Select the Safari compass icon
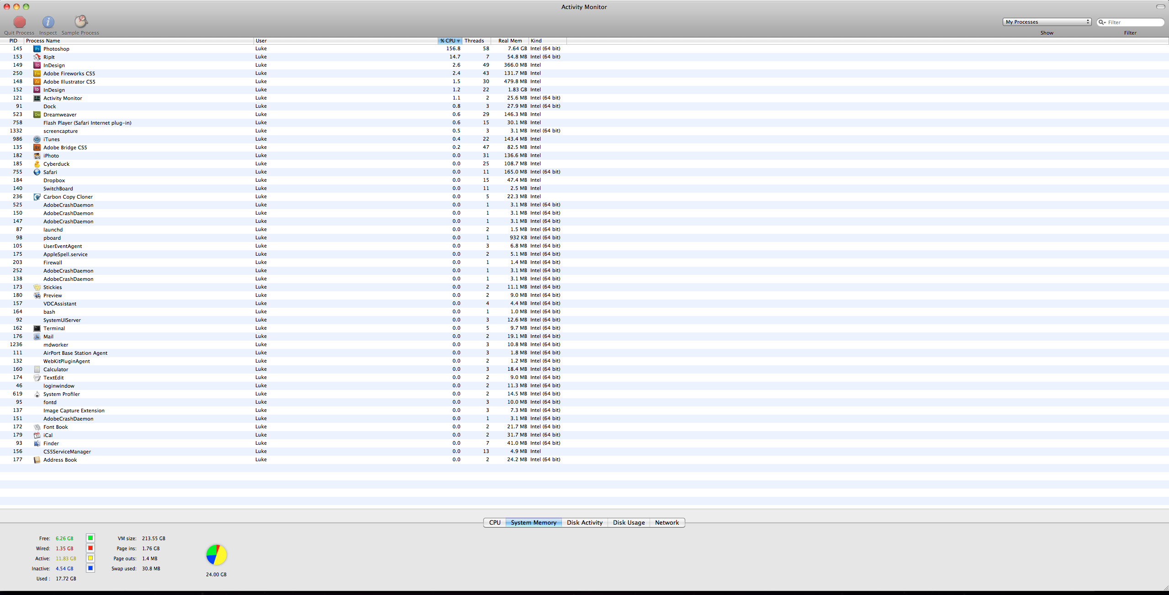1169x595 pixels. (x=37, y=172)
